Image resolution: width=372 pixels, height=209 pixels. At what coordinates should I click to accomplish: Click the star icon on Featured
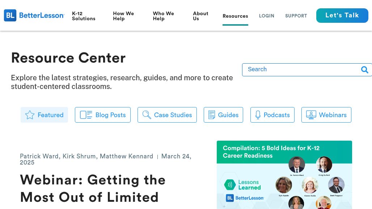tap(30, 115)
